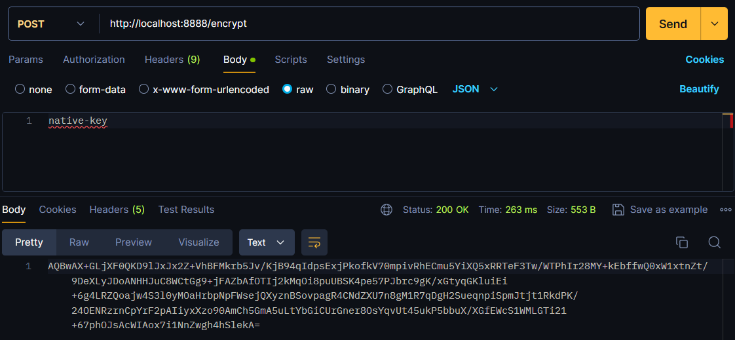
Task: Click the Send button
Action: click(673, 24)
